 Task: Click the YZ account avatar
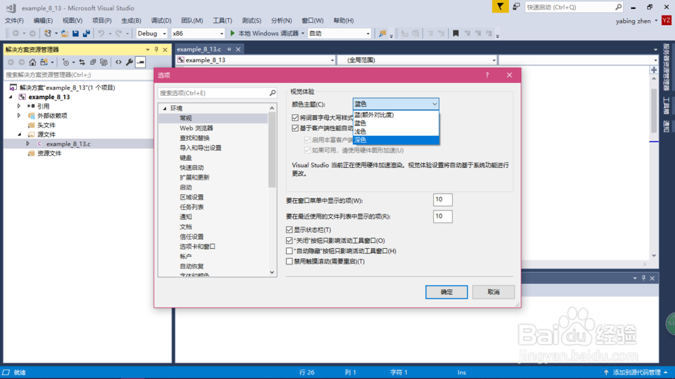tap(666, 21)
